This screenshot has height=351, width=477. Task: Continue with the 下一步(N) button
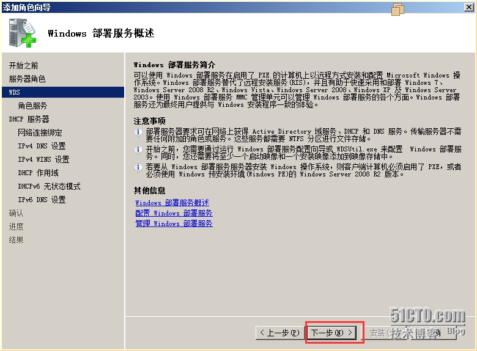coord(332,333)
